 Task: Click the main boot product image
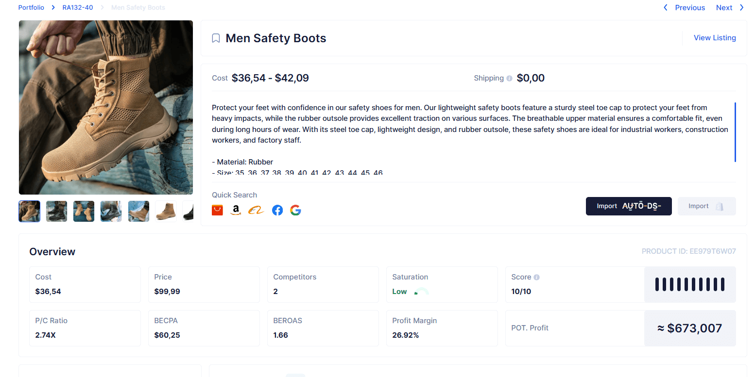click(106, 107)
